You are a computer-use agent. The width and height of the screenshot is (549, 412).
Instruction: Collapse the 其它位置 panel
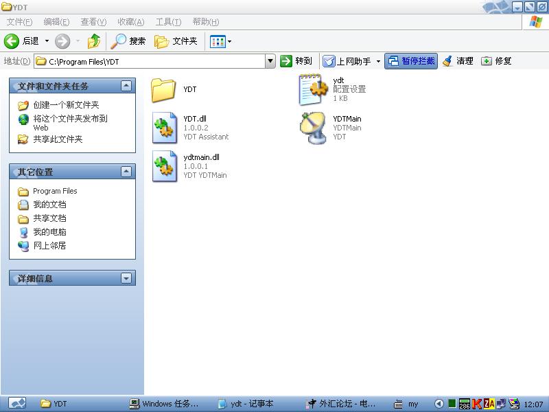pyautogui.click(x=126, y=172)
